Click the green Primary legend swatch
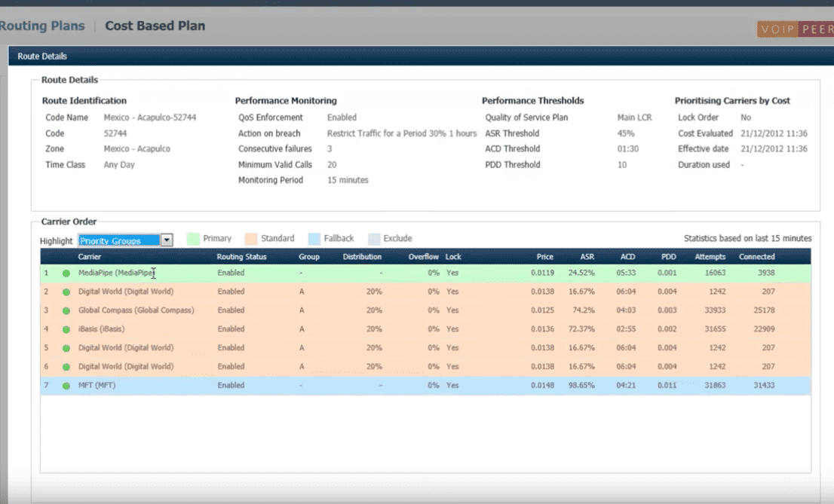Image resolution: width=834 pixels, height=504 pixels. [192, 239]
